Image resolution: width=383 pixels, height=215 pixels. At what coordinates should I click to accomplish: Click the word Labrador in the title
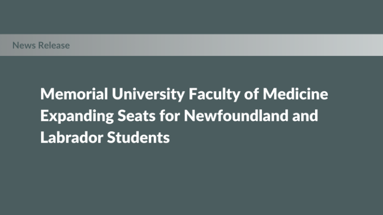coord(71,137)
